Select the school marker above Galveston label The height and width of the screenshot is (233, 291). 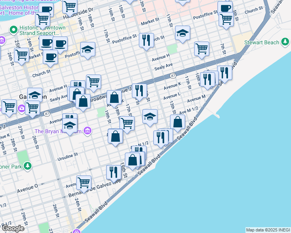35,95
